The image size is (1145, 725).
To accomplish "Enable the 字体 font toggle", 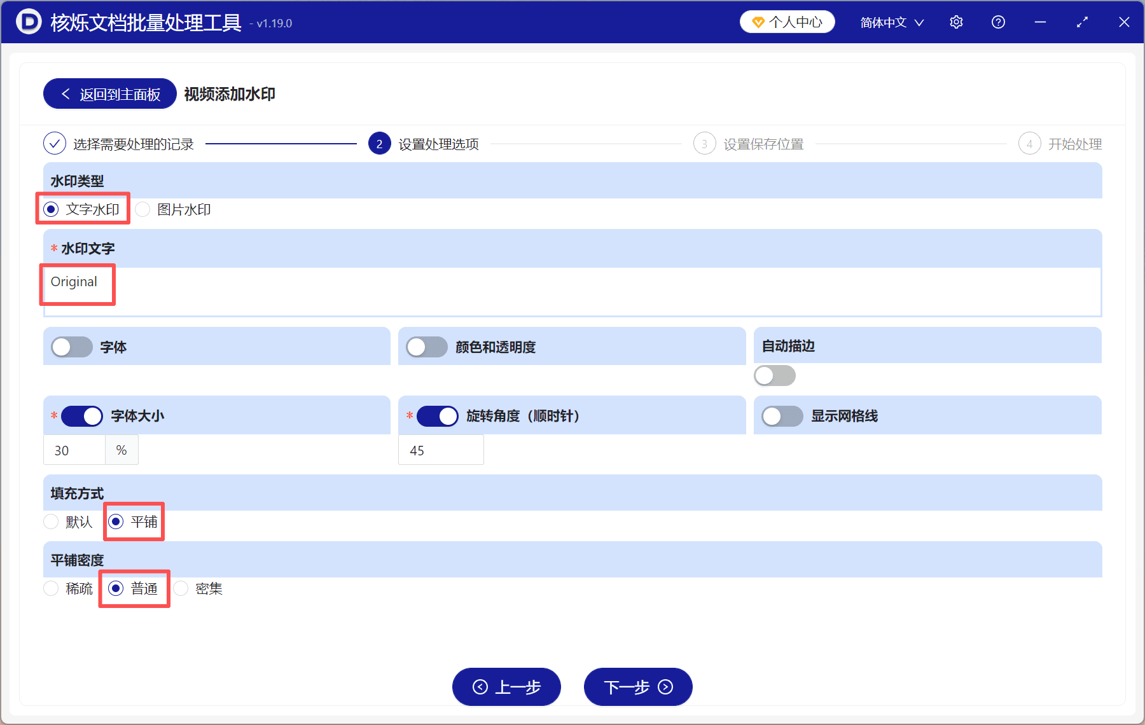I will tap(71, 347).
